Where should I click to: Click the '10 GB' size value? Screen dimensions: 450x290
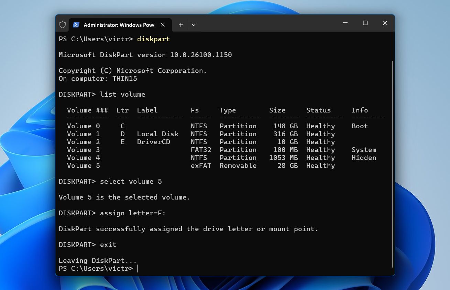288,142
